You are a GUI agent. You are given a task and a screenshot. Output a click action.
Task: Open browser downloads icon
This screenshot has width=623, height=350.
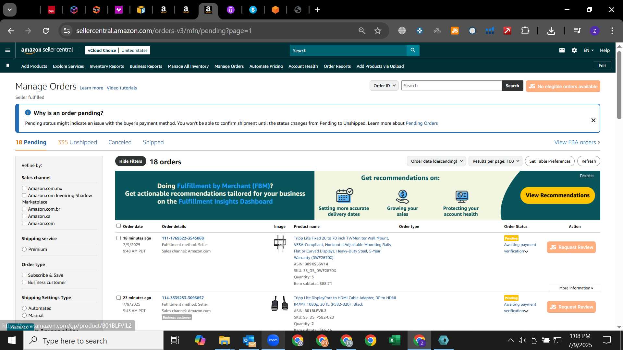551,31
